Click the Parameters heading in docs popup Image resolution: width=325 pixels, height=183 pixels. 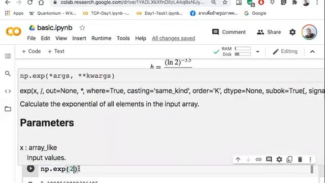click(x=47, y=123)
